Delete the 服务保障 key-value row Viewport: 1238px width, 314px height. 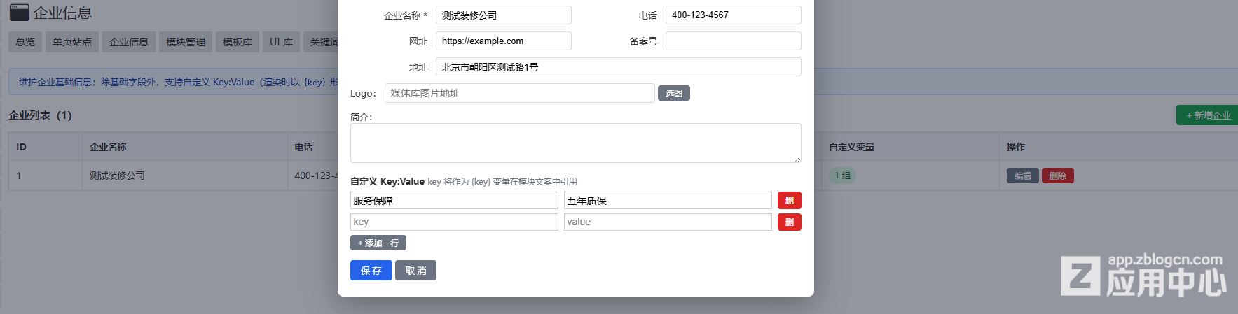pyautogui.click(x=790, y=201)
